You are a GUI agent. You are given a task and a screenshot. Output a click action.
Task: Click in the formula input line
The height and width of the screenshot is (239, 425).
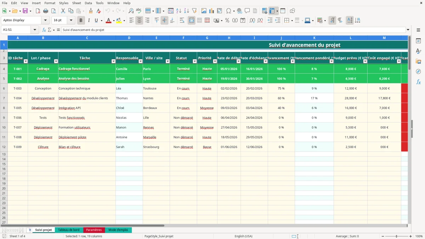233,30
